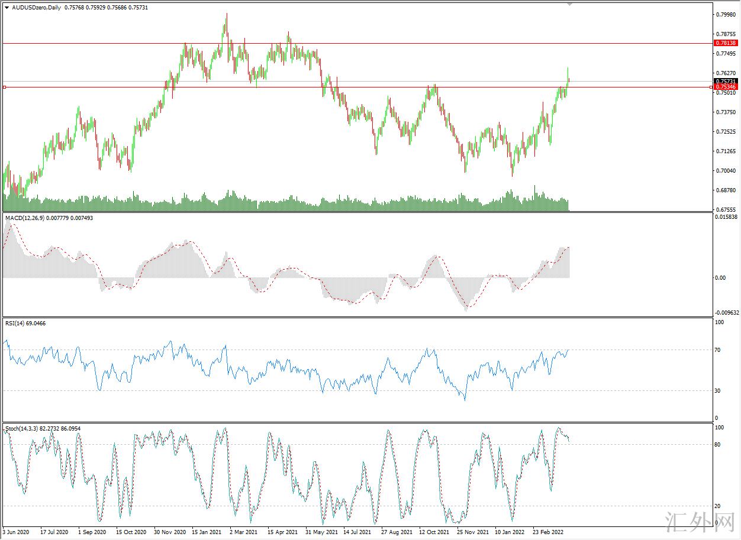Select the Stoch(14,3,3) indicator label
741x540 pixels.
click(x=21, y=428)
